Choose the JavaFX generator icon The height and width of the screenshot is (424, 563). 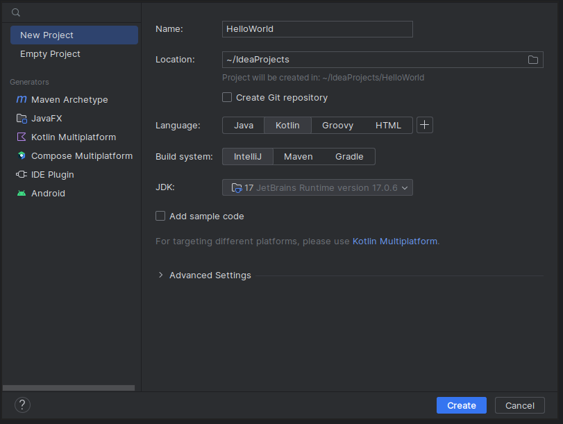click(22, 119)
